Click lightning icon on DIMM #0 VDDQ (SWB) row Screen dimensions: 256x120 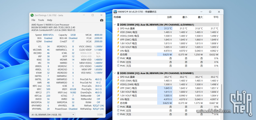[x=118, y=36]
